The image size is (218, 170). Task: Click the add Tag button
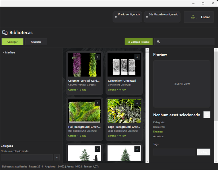point(204,152)
